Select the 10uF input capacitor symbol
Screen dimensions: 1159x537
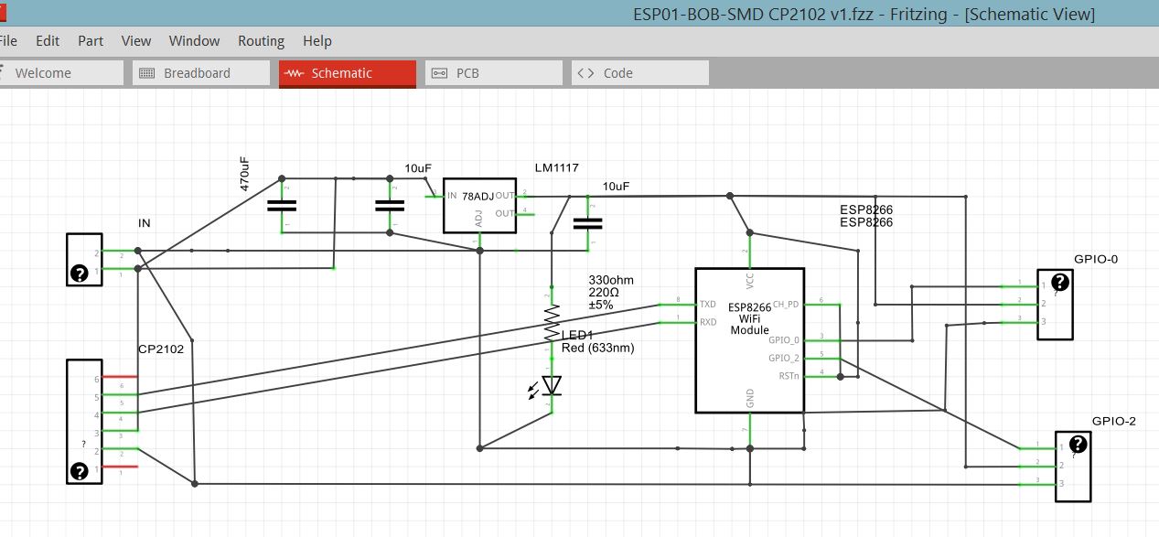point(390,206)
